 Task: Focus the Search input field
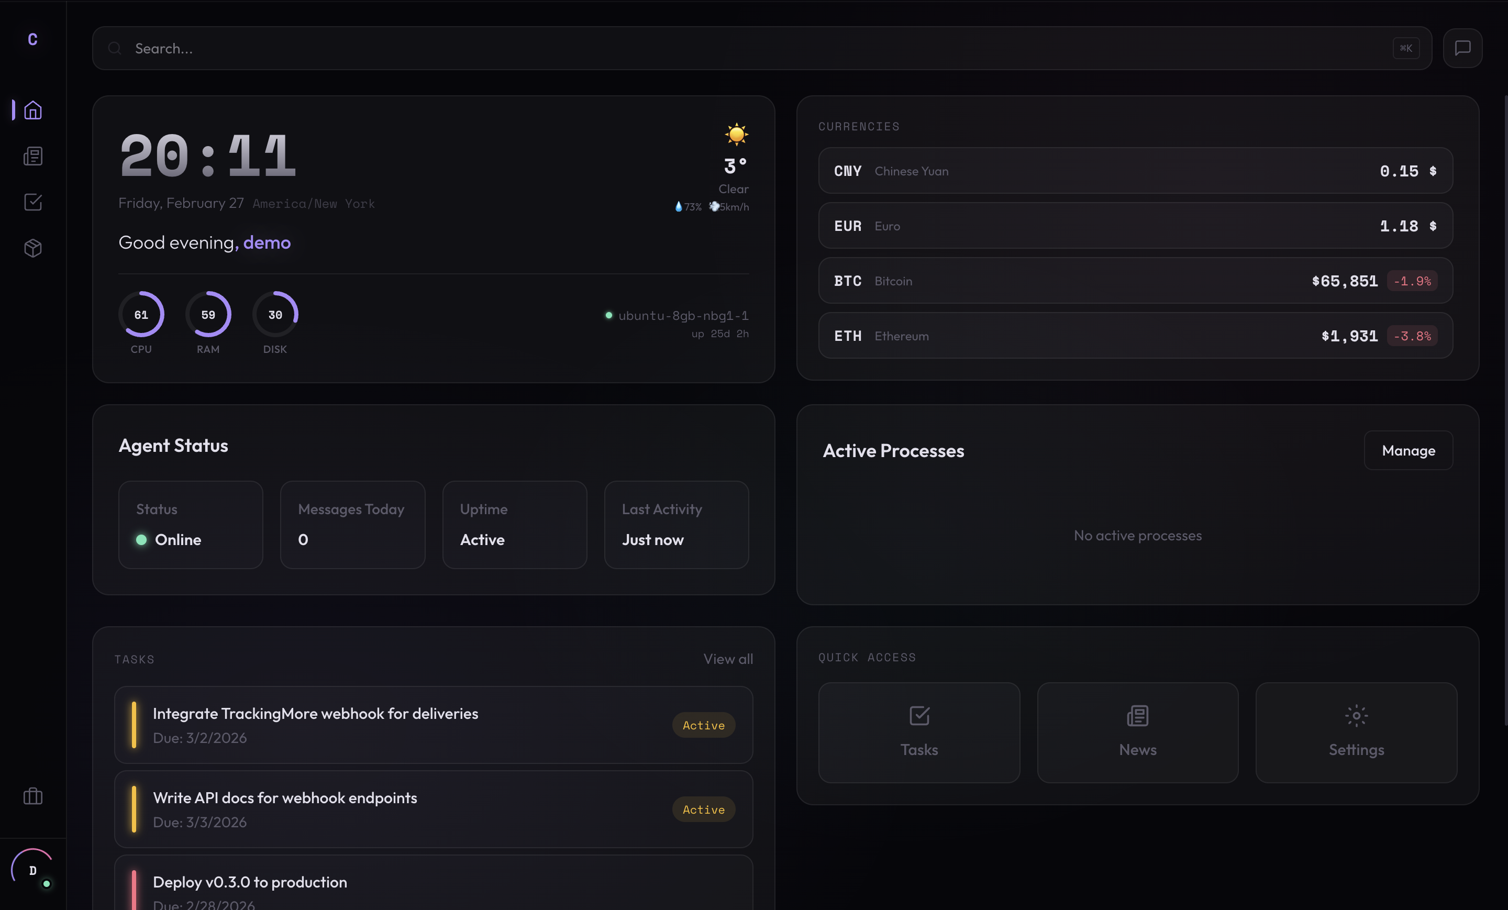pos(761,48)
